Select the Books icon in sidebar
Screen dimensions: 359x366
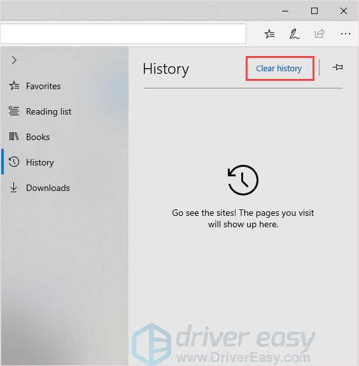(14, 136)
